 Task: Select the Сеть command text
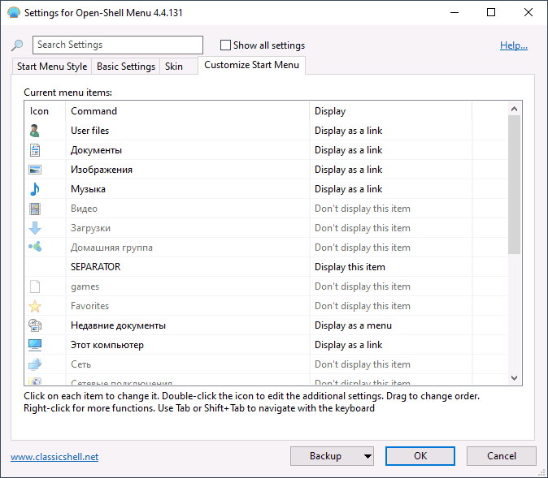coord(80,364)
